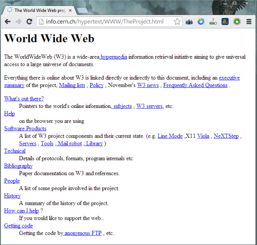Screen dimensions: 257x245
Task: Click text 'If you would like to support the web..'
Action: [61, 218]
